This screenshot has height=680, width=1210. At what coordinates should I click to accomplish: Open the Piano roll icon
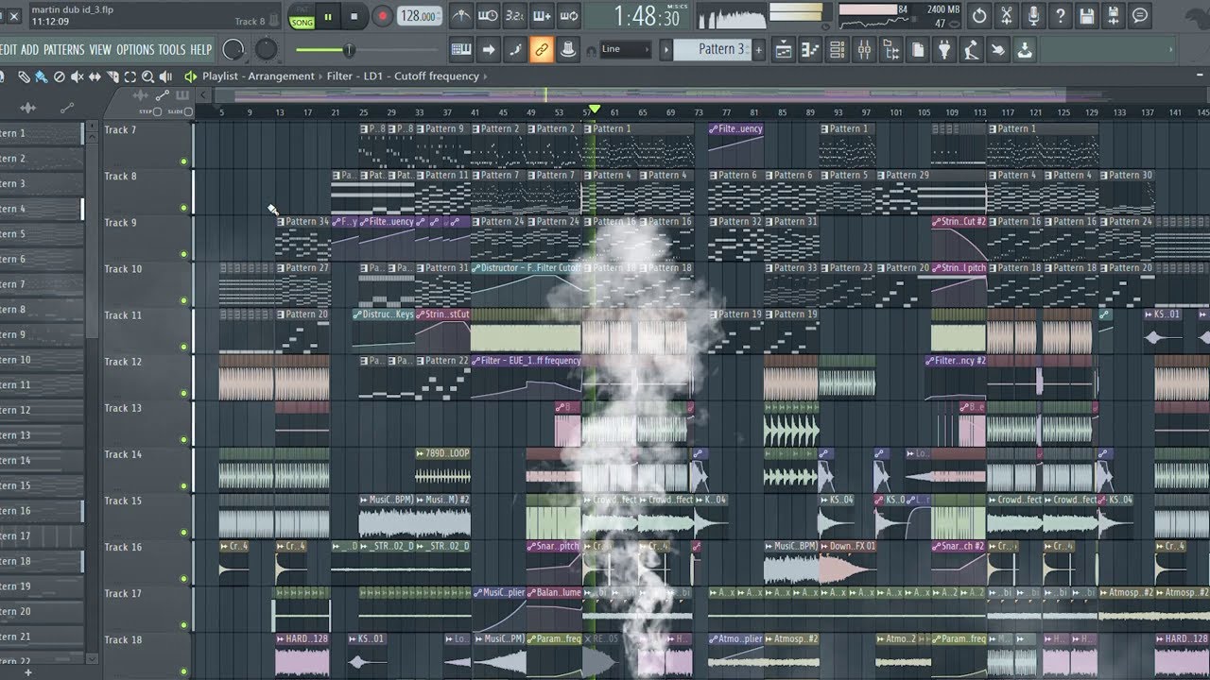click(x=810, y=50)
